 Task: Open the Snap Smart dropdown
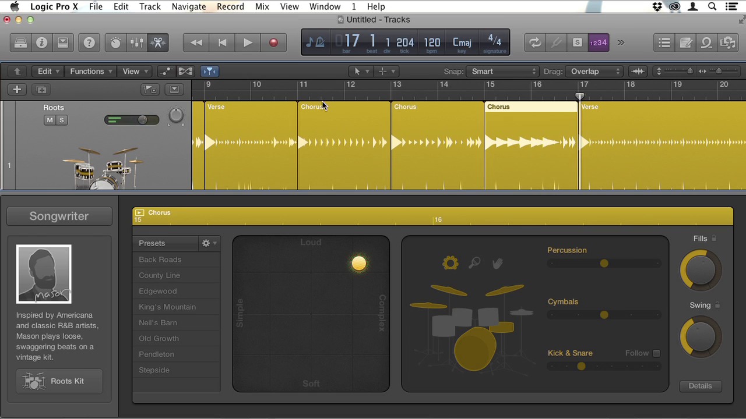(504, 71)
